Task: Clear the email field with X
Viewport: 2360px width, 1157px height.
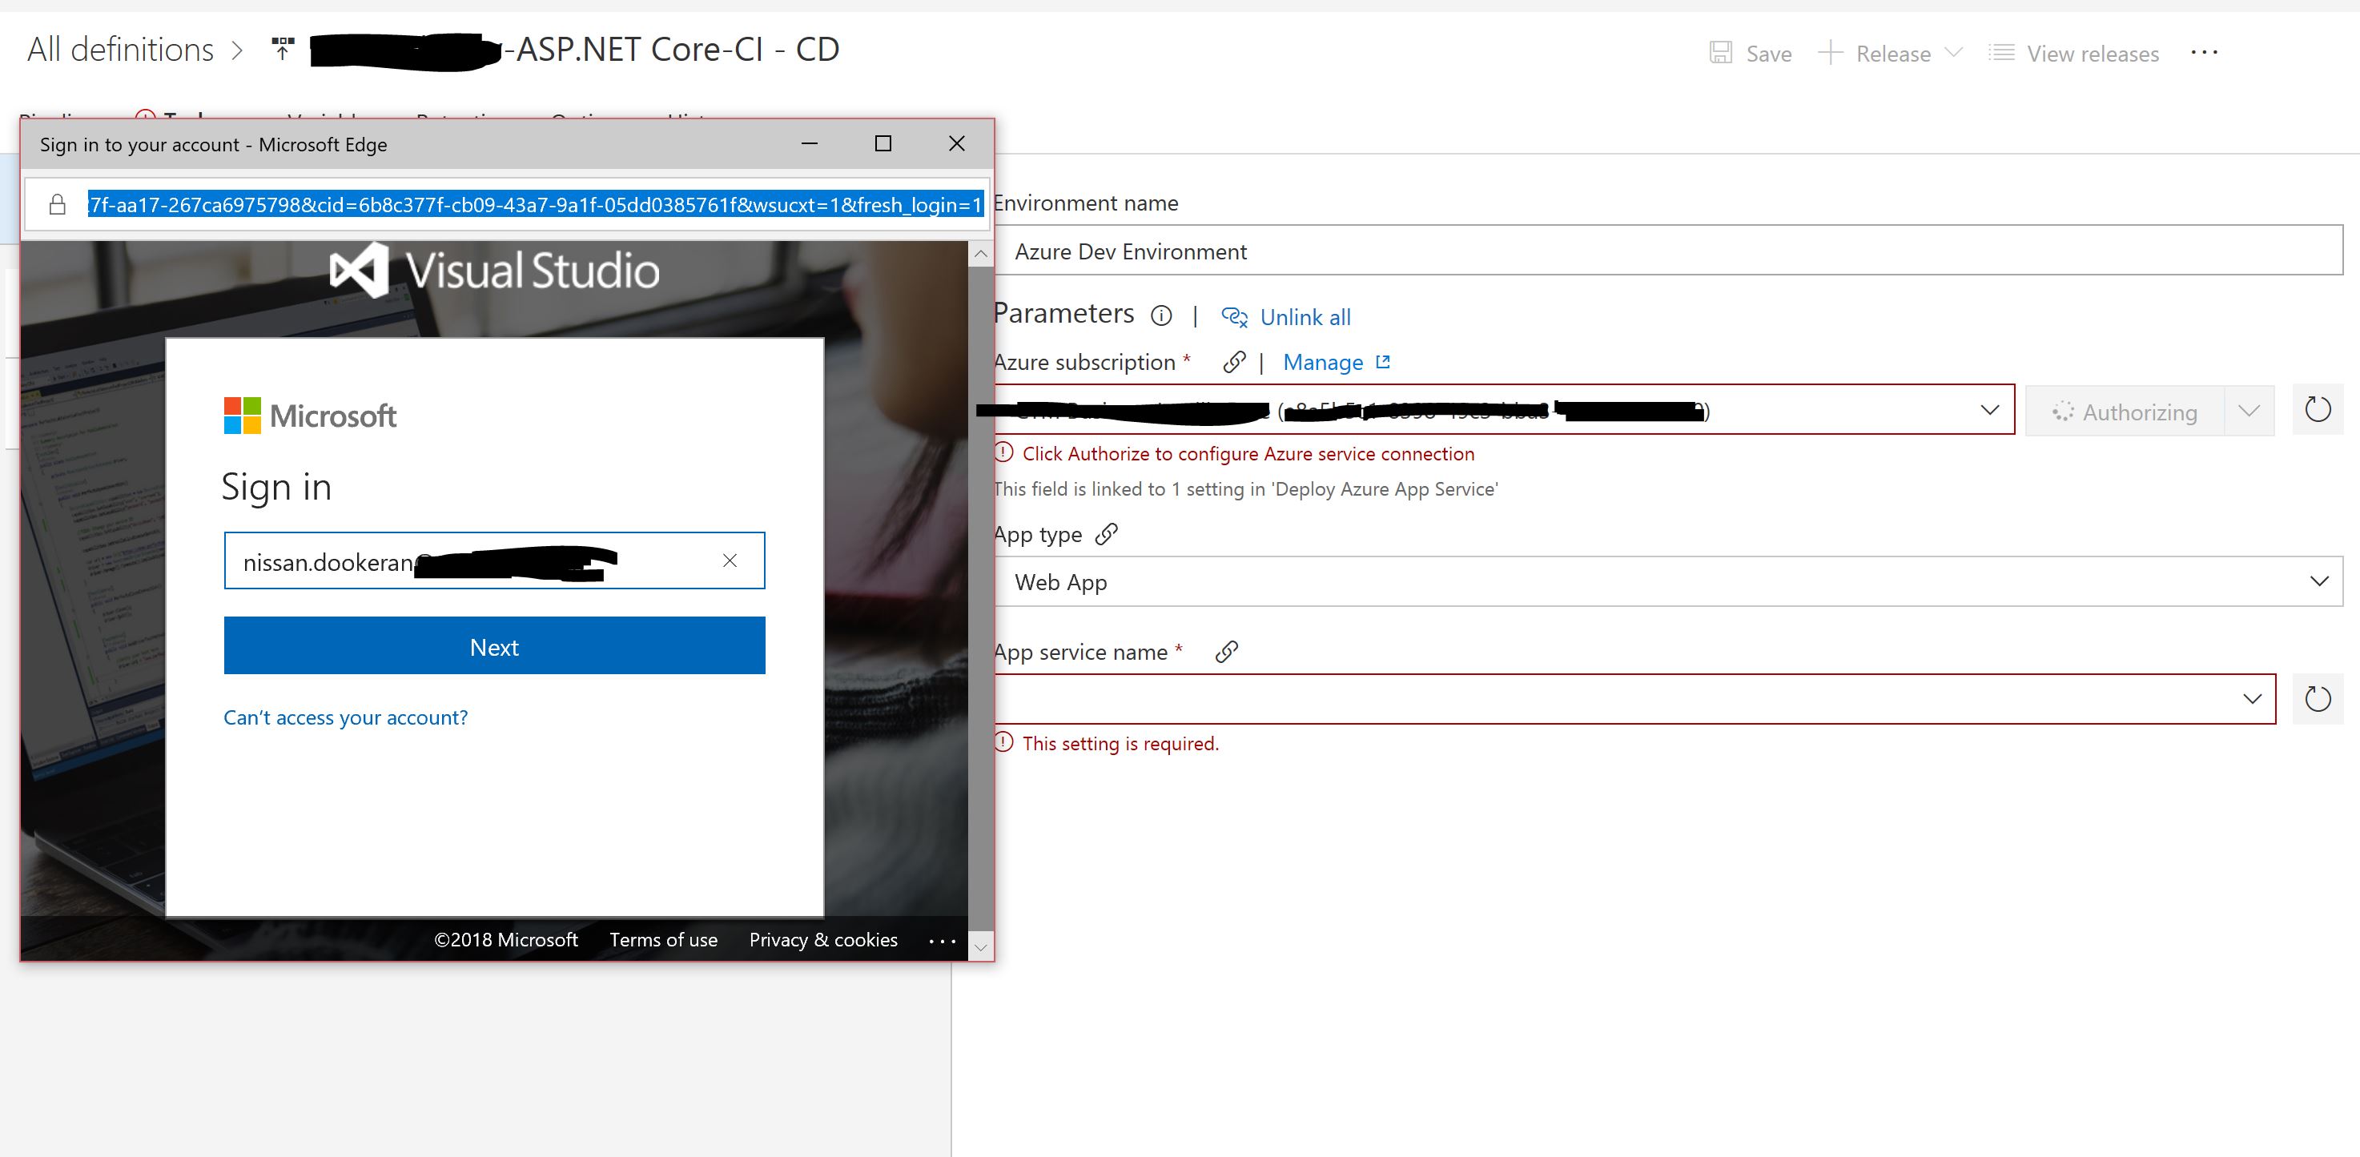Action: point(730,560)
